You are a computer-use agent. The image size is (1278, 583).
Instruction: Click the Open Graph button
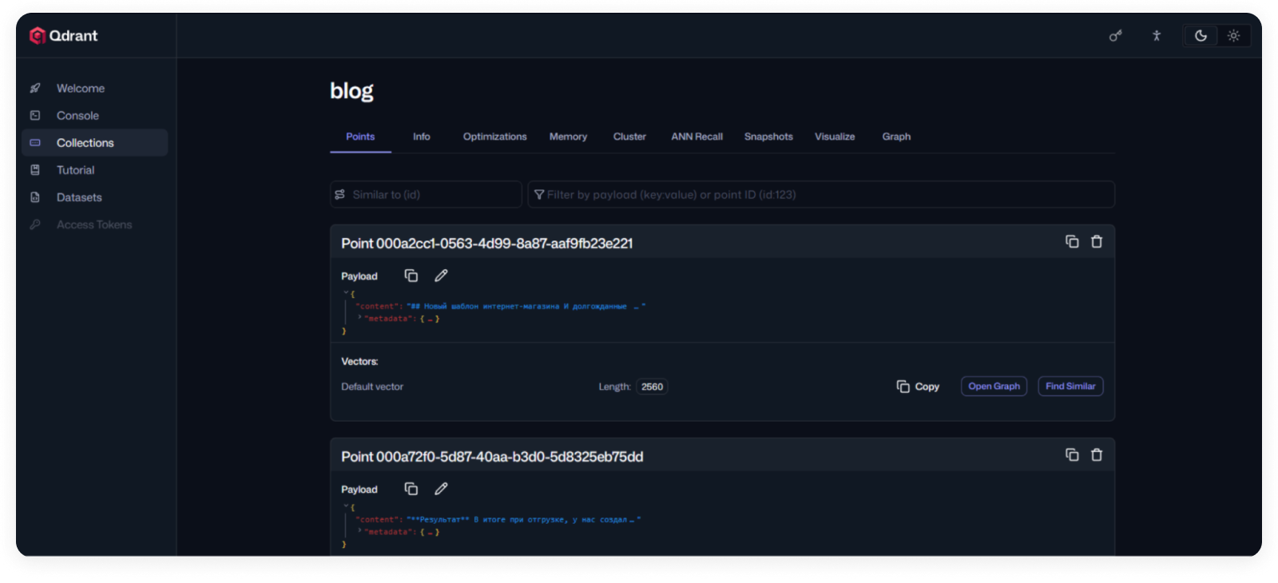tap(994, 387)
